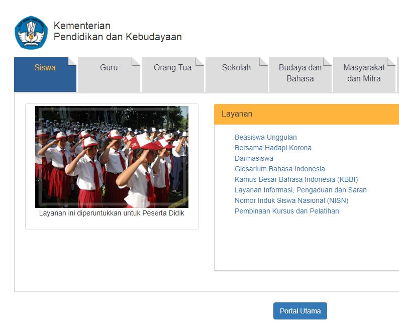Open Kamus Besar Bahasa Indonesia (KBBI)

pos(296,179)
